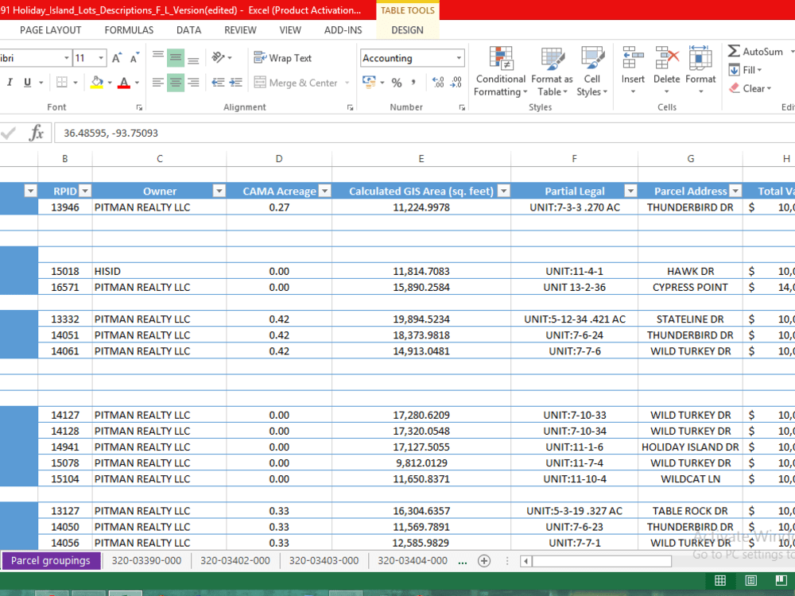This screenshot has width=795, height=596.
Task: Apply accounting number format icon
Action: tap(369, 82)
